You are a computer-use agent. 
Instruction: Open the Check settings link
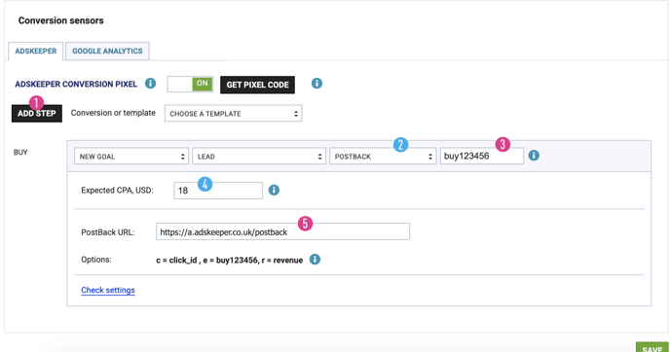point(108,290)
